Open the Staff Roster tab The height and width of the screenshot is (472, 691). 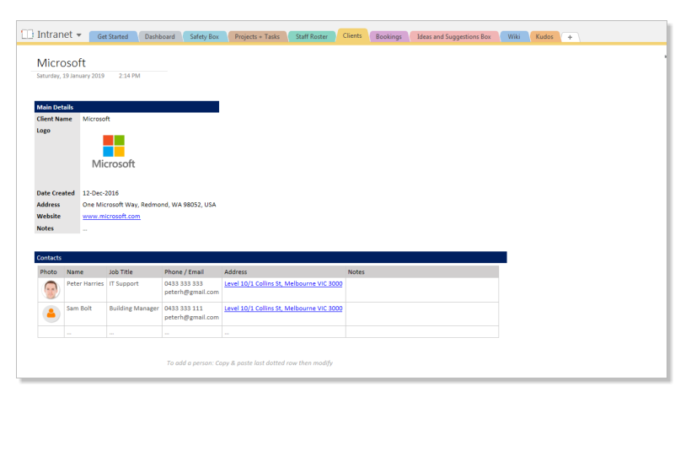click(312, 36)
